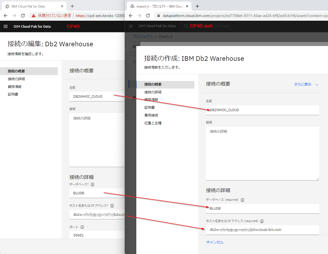Click the info icon next to ポート
The image size is (328, 254).
(82, 227)
